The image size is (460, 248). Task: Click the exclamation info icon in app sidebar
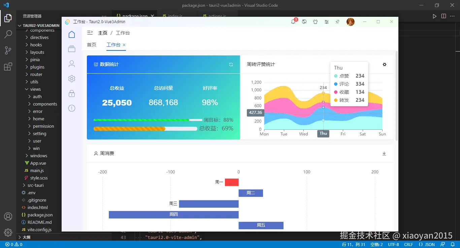(x=71, y=108)
